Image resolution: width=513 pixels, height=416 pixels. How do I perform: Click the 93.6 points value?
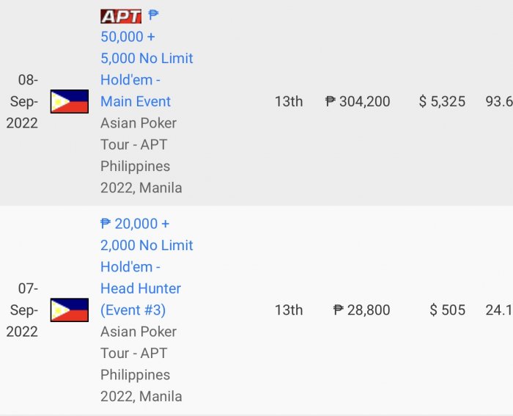(498, 102)
